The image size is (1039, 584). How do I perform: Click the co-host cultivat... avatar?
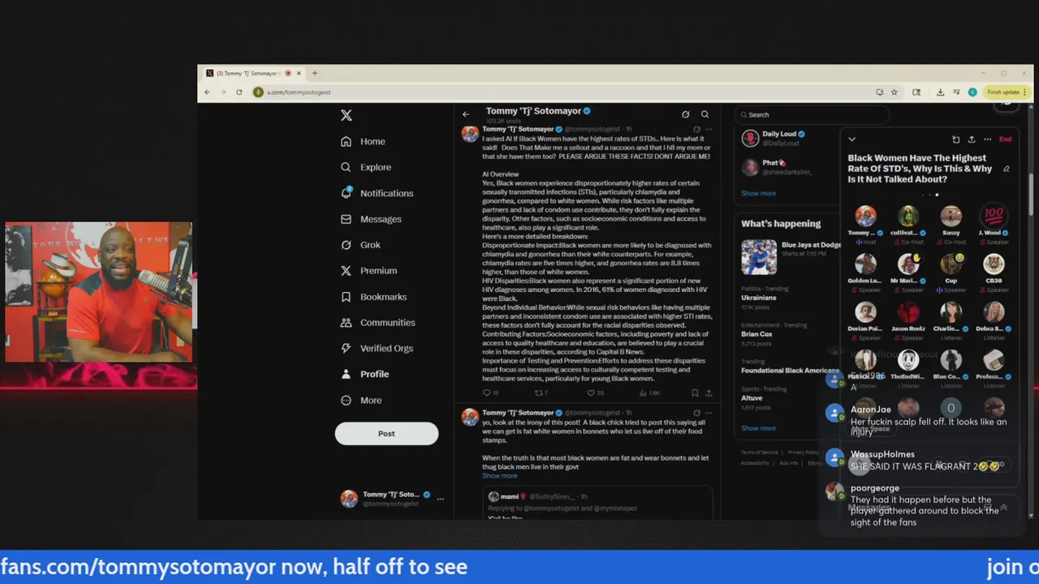click(908, 216)
